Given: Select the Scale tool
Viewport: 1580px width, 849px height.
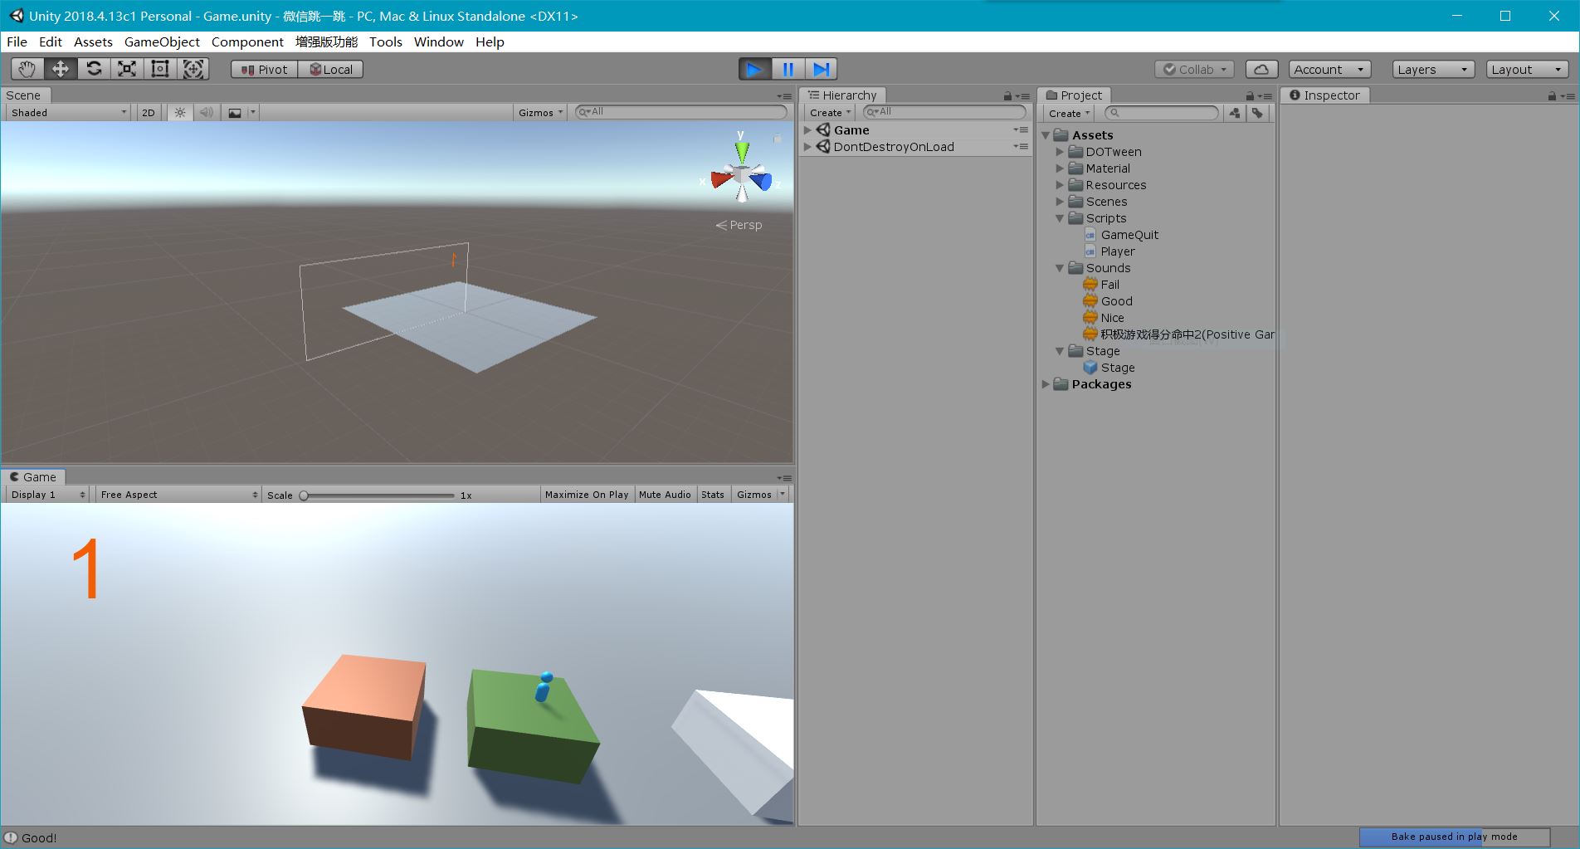Looking at the screenshot, I should tap(127, 69).
